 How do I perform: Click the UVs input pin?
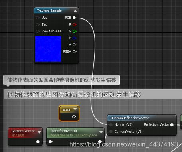(38, 18)
